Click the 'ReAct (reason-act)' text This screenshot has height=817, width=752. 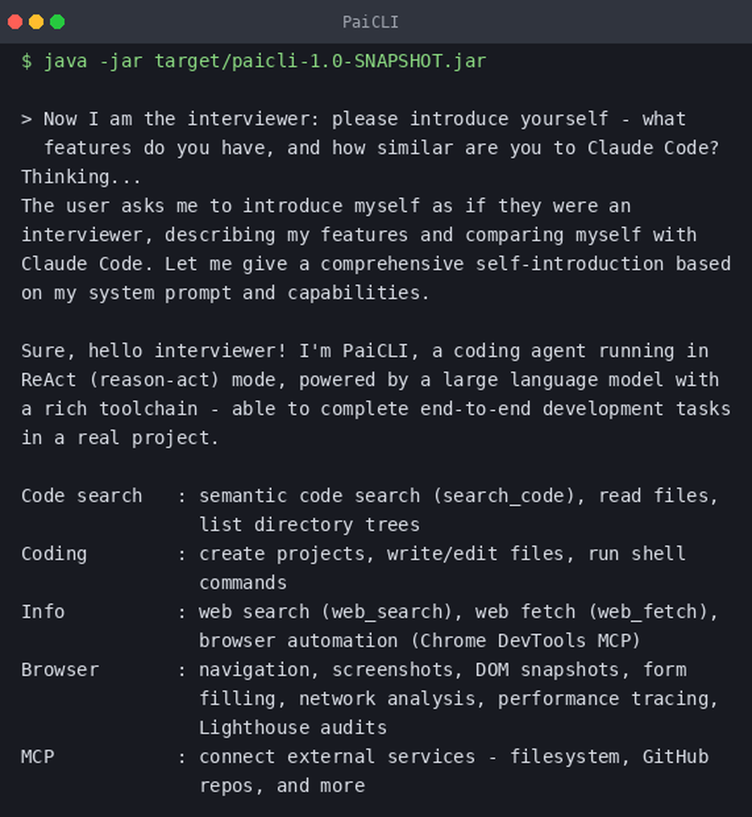coord(121,380)
